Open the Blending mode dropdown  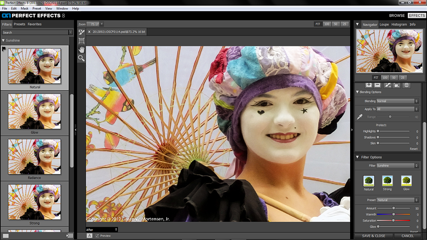tap(397, 101)
